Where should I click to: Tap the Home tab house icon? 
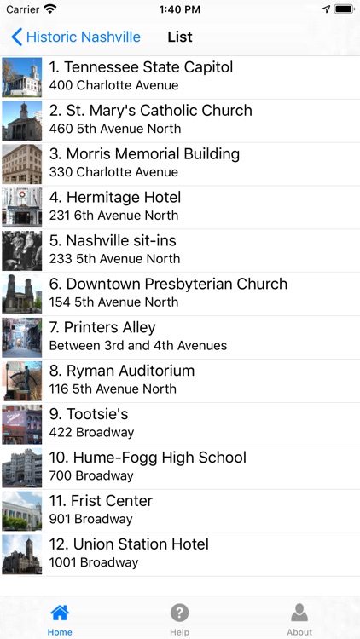pos(60,613)
